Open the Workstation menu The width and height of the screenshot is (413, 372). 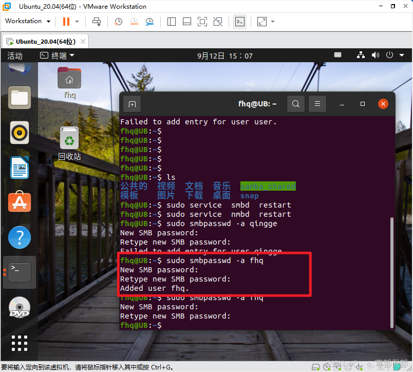(28, 21)
